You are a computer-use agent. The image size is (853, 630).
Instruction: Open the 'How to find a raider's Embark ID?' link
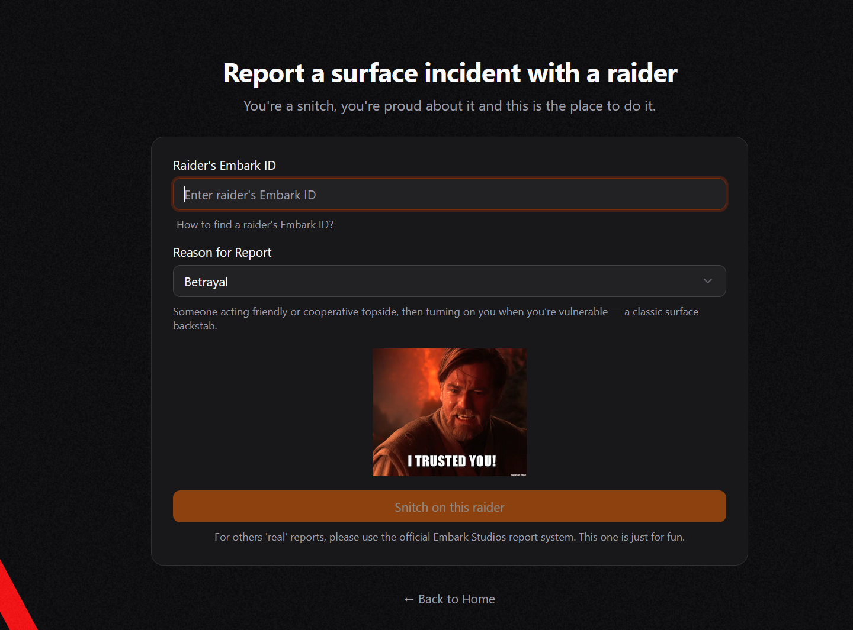[255, 225]
